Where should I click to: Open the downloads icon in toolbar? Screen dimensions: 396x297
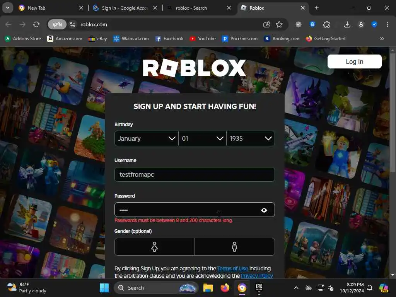(x=347, y=24)
